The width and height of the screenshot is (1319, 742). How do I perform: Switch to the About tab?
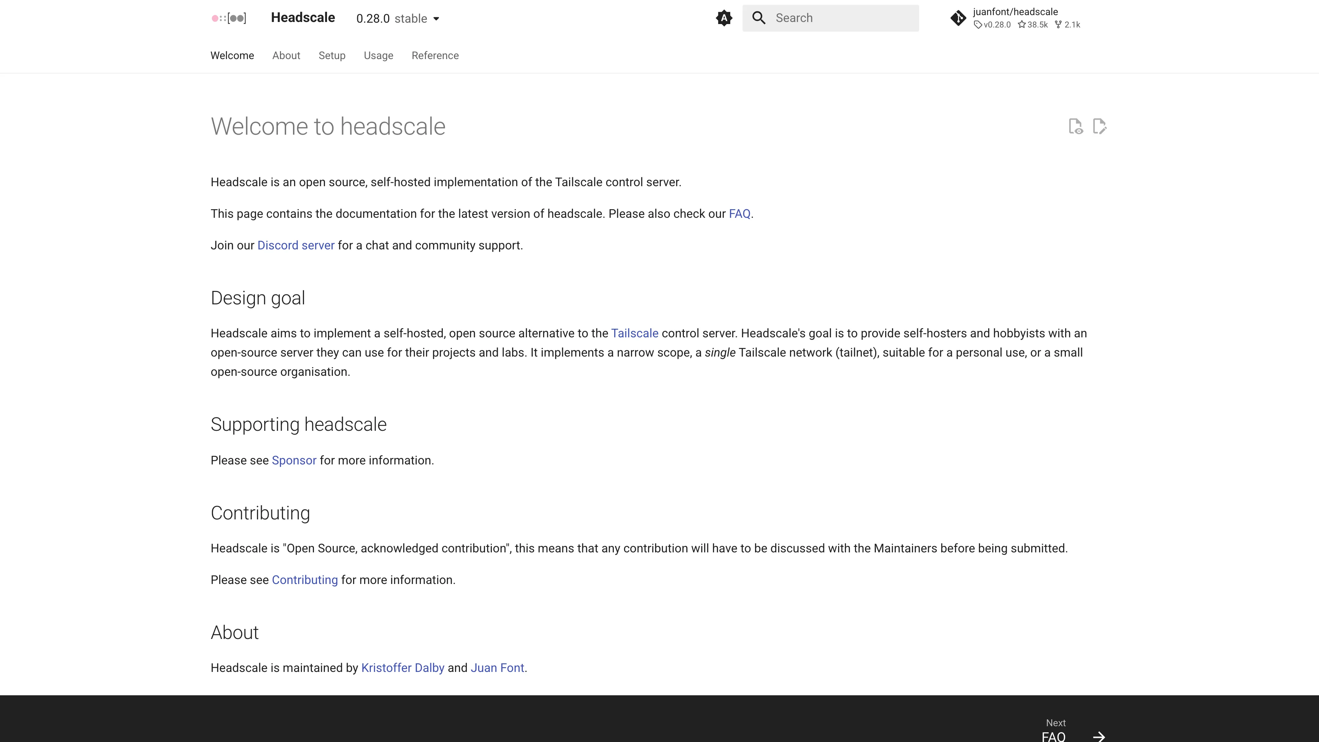[x=286, y=55]
